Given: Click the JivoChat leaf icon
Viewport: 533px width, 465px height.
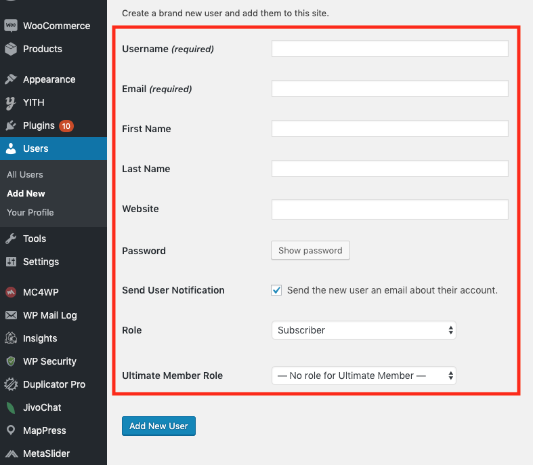Looking at the screenshot, I should pos(11,407).
